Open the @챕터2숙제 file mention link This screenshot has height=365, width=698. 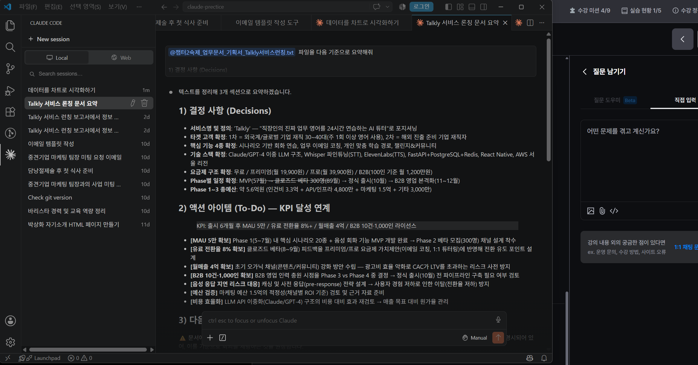(x=232, y=52)
